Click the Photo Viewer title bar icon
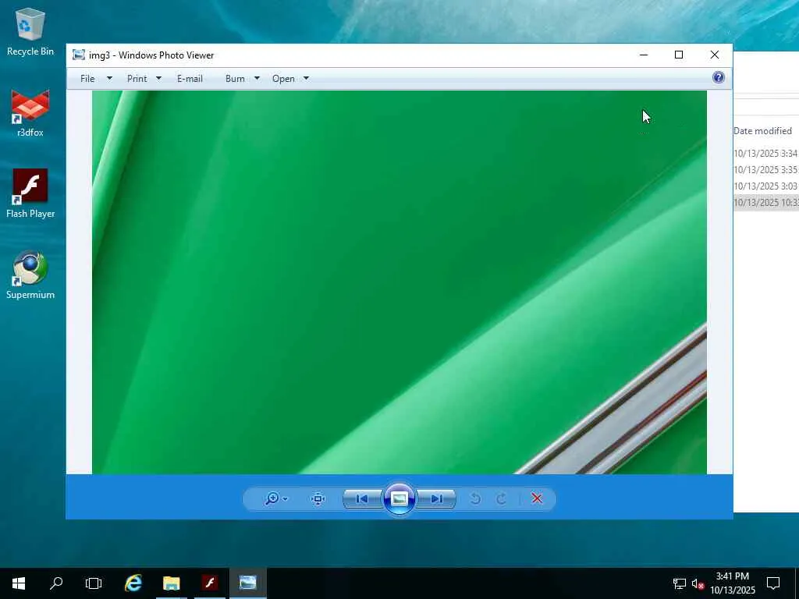The image size is (799, 599). point(79,55)
